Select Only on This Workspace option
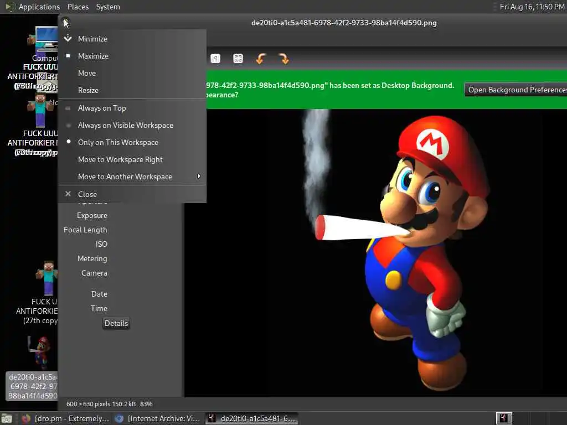This screenshot has width=567, height=425. coord(132,142)
